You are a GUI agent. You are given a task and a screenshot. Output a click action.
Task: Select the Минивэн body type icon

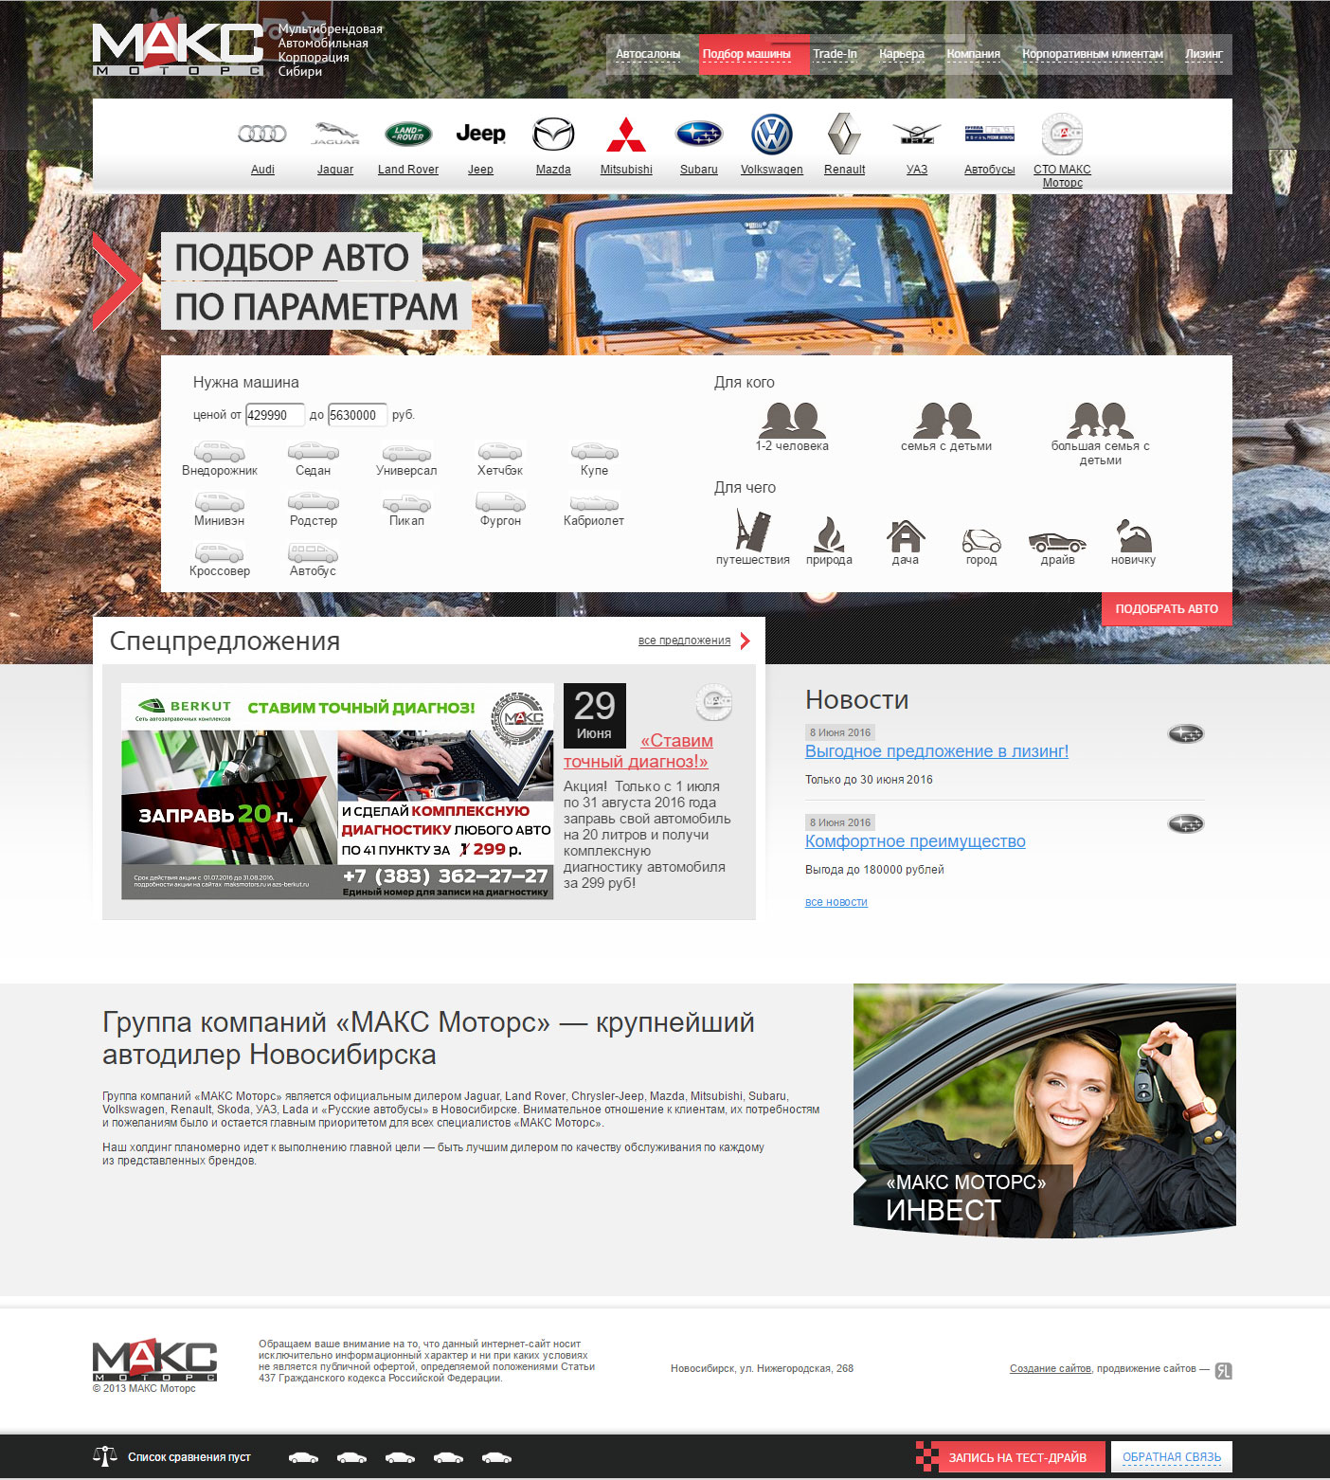tap(220, 501)
